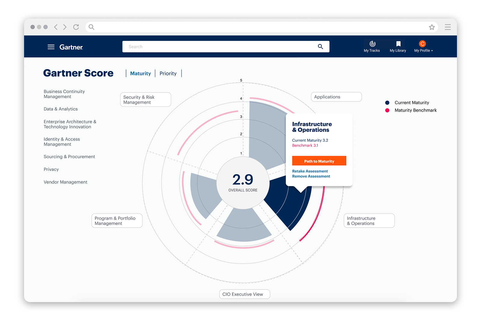Bookmark page with the star icon
Screen dimensions: 481x327
pos(432,27)
